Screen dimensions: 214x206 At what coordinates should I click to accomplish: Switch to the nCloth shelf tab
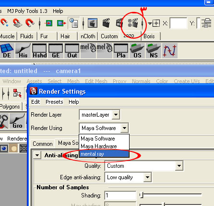88,36
